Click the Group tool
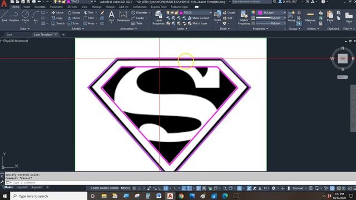Screen dimensions: 356x200 click(291, 16)
